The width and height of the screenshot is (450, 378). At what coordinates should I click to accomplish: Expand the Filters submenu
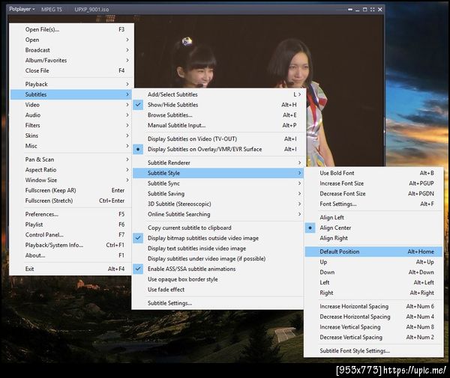(71, 126)
